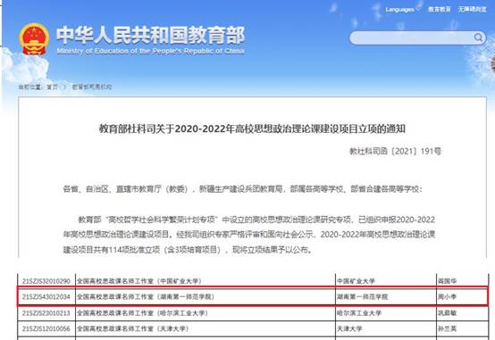Screen dimensions: 495x340
Task: Select project code 21SZJS43012034 cell
Action: [46, 297]
